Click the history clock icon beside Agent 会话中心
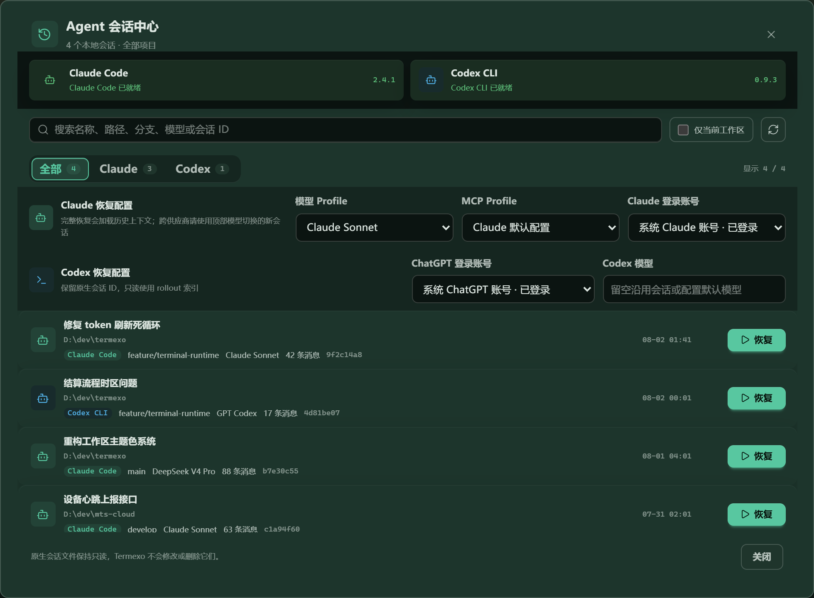The height and width of the screenshot is (598, 814). point(44,34)
